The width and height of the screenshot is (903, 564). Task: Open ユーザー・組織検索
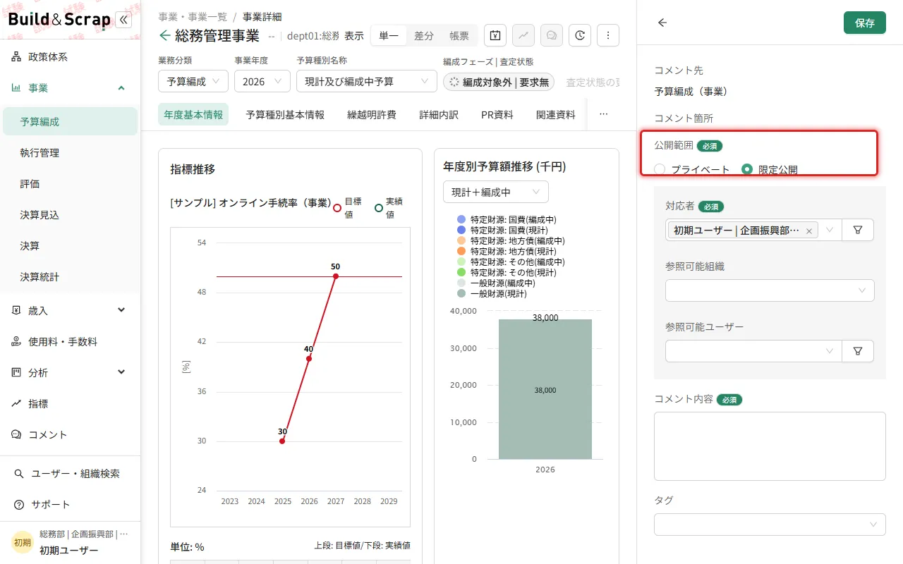click(70, 474)
